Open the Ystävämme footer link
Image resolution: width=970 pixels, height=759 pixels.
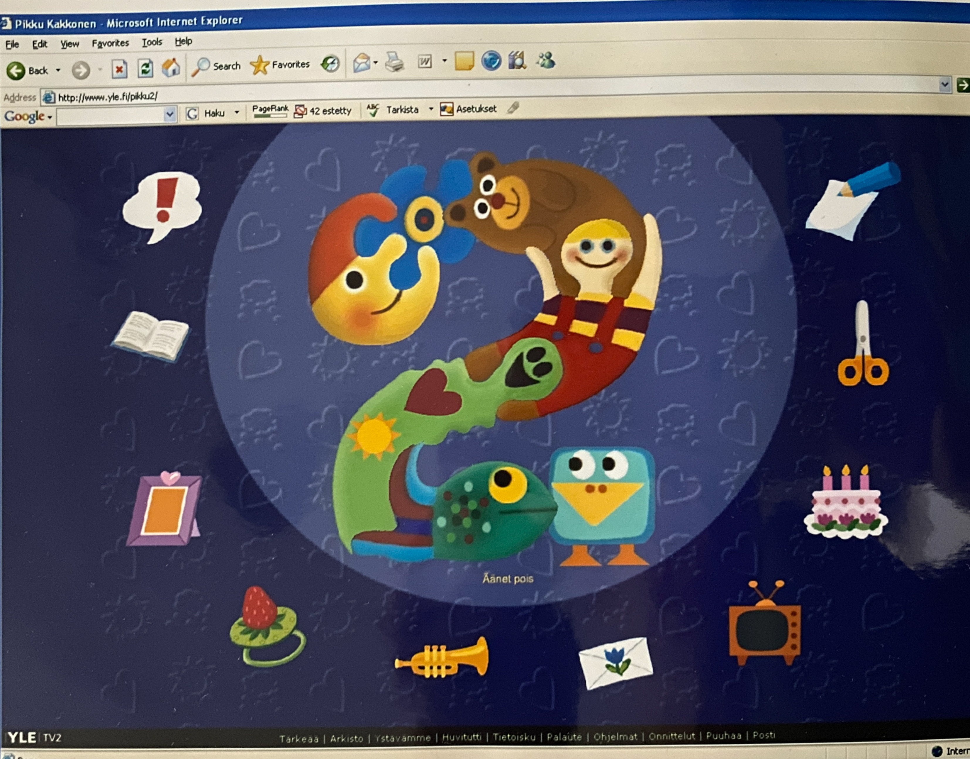(x=403, y=738)
